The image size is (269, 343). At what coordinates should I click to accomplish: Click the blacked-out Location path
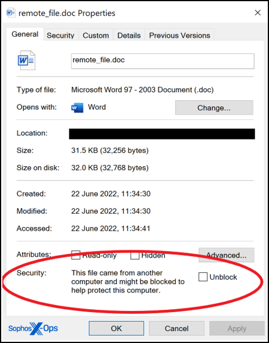click(x=162, y=134)
